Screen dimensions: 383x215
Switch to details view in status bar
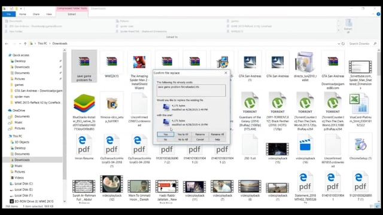tap(372, 206)
